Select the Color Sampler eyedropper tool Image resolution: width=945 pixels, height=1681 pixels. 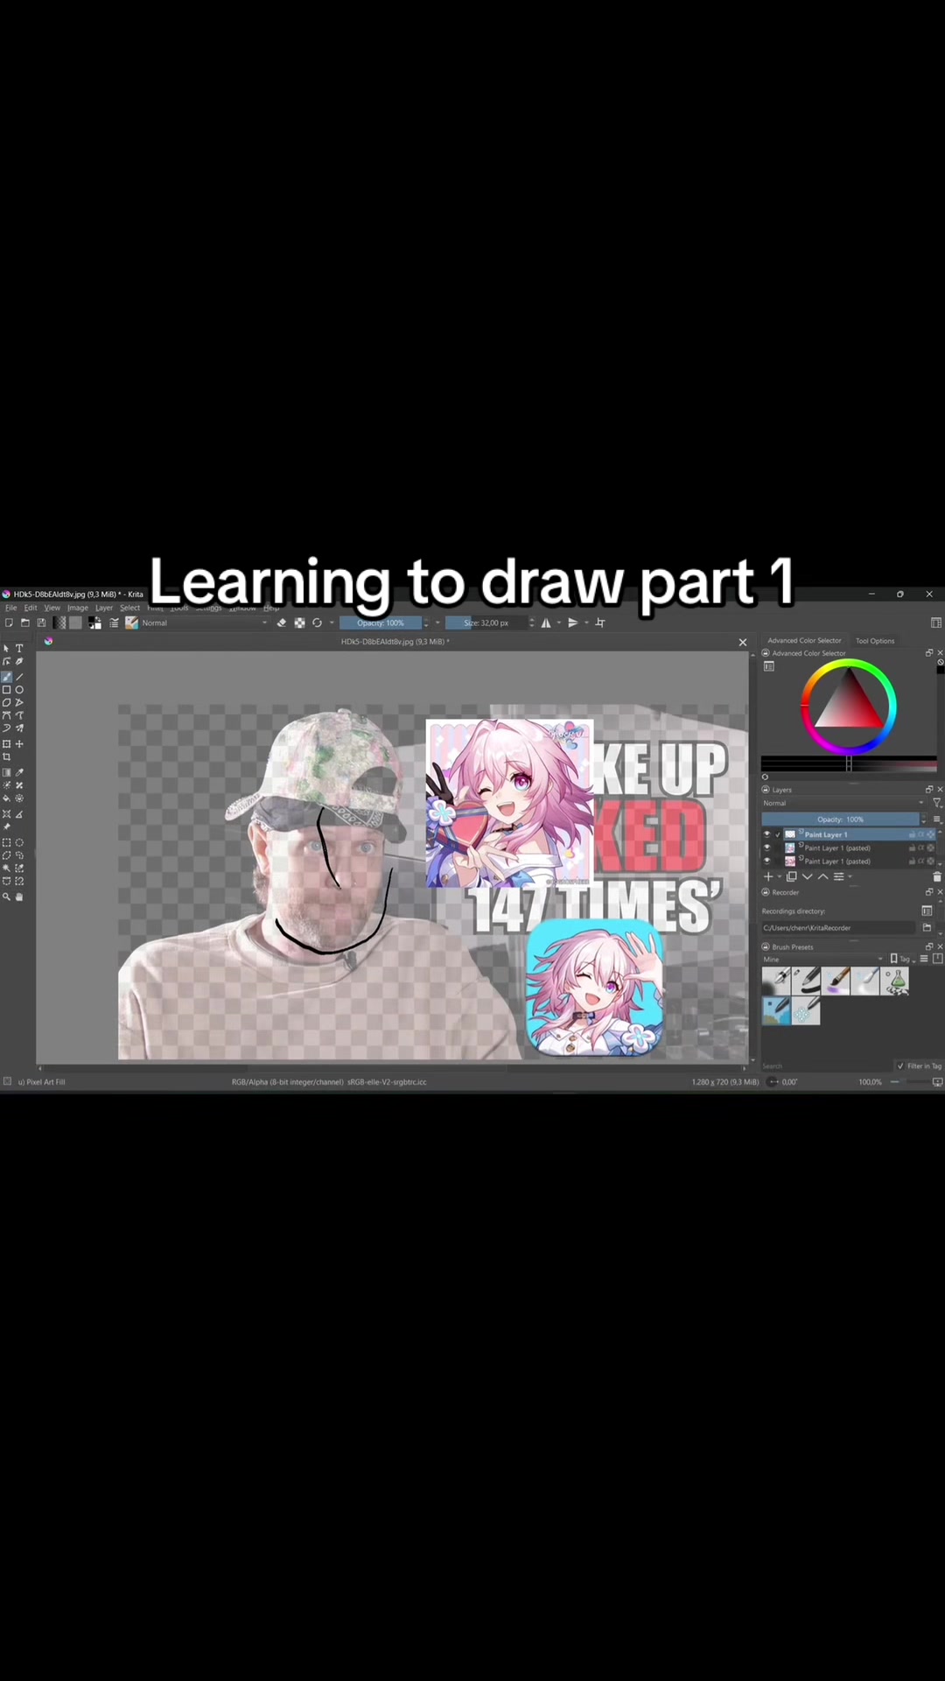coord(19,772)
